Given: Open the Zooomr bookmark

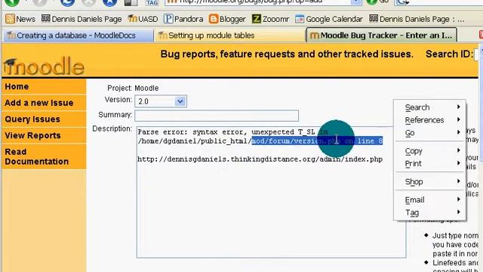Looking at the screenshot, I should pyautogui.click(x=270, y=19).
